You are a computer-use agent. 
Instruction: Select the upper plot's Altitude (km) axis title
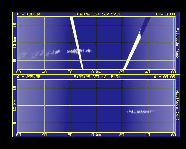[177, 43]
